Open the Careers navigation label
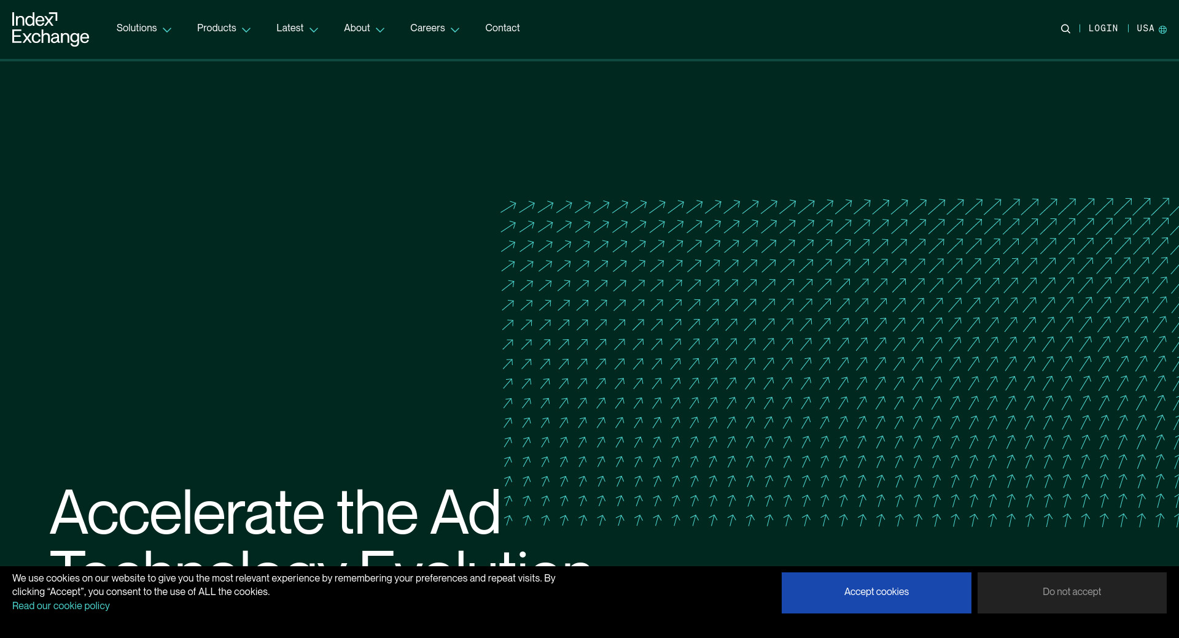 pyautogui.click(x=427, y=28)
